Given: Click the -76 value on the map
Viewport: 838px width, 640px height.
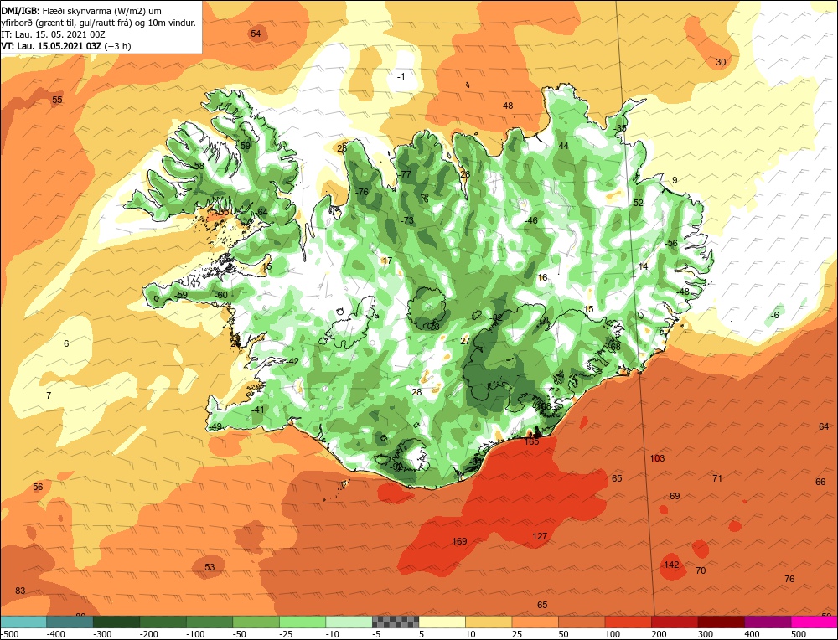Looking at the screenshot, I should click(x=362, y=192).
